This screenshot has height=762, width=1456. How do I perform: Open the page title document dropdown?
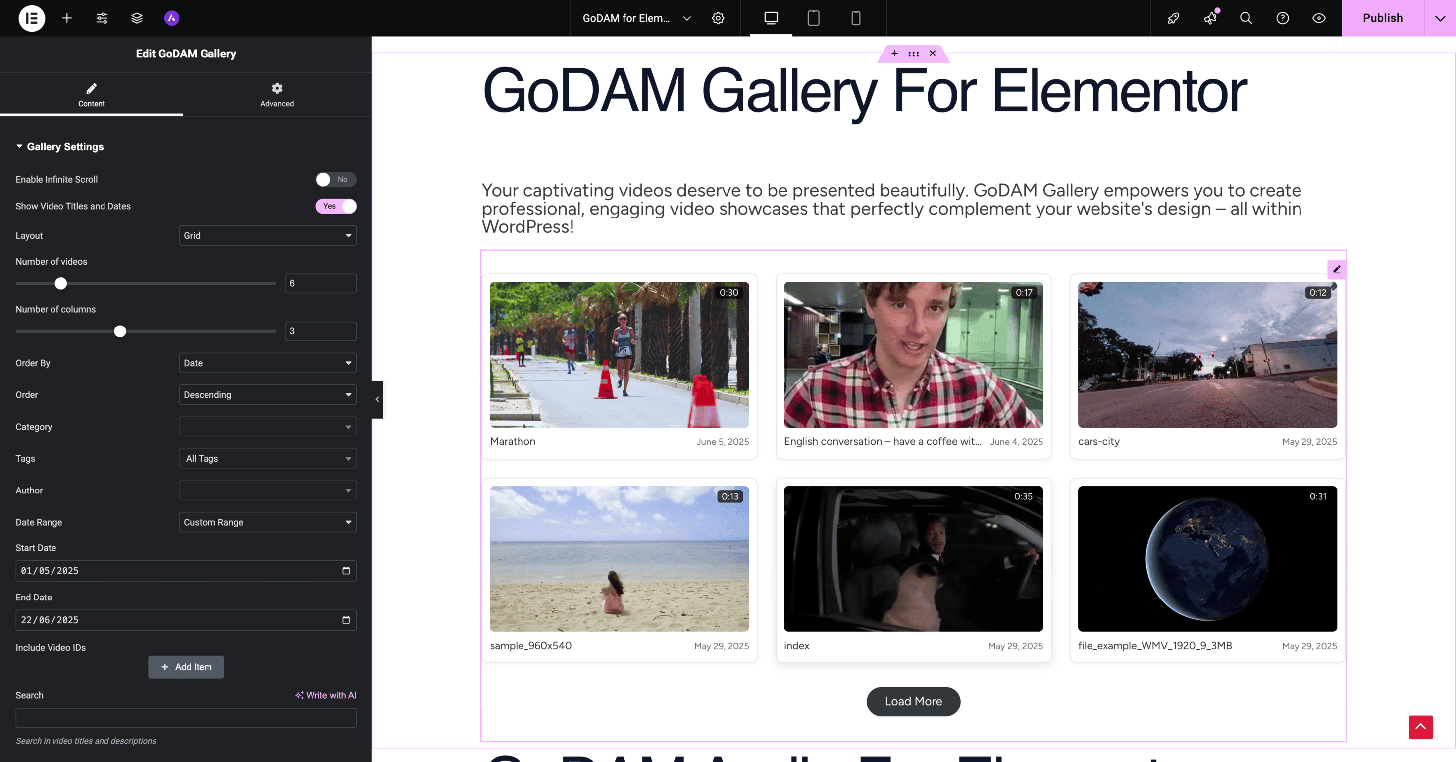[636, 18]
